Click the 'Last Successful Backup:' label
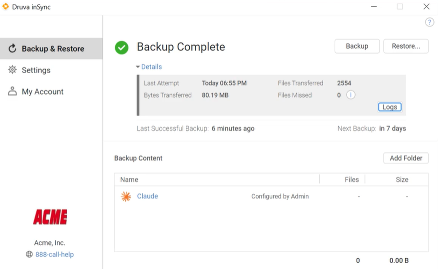Screen dimensions: 438x269 pos(173,128)
